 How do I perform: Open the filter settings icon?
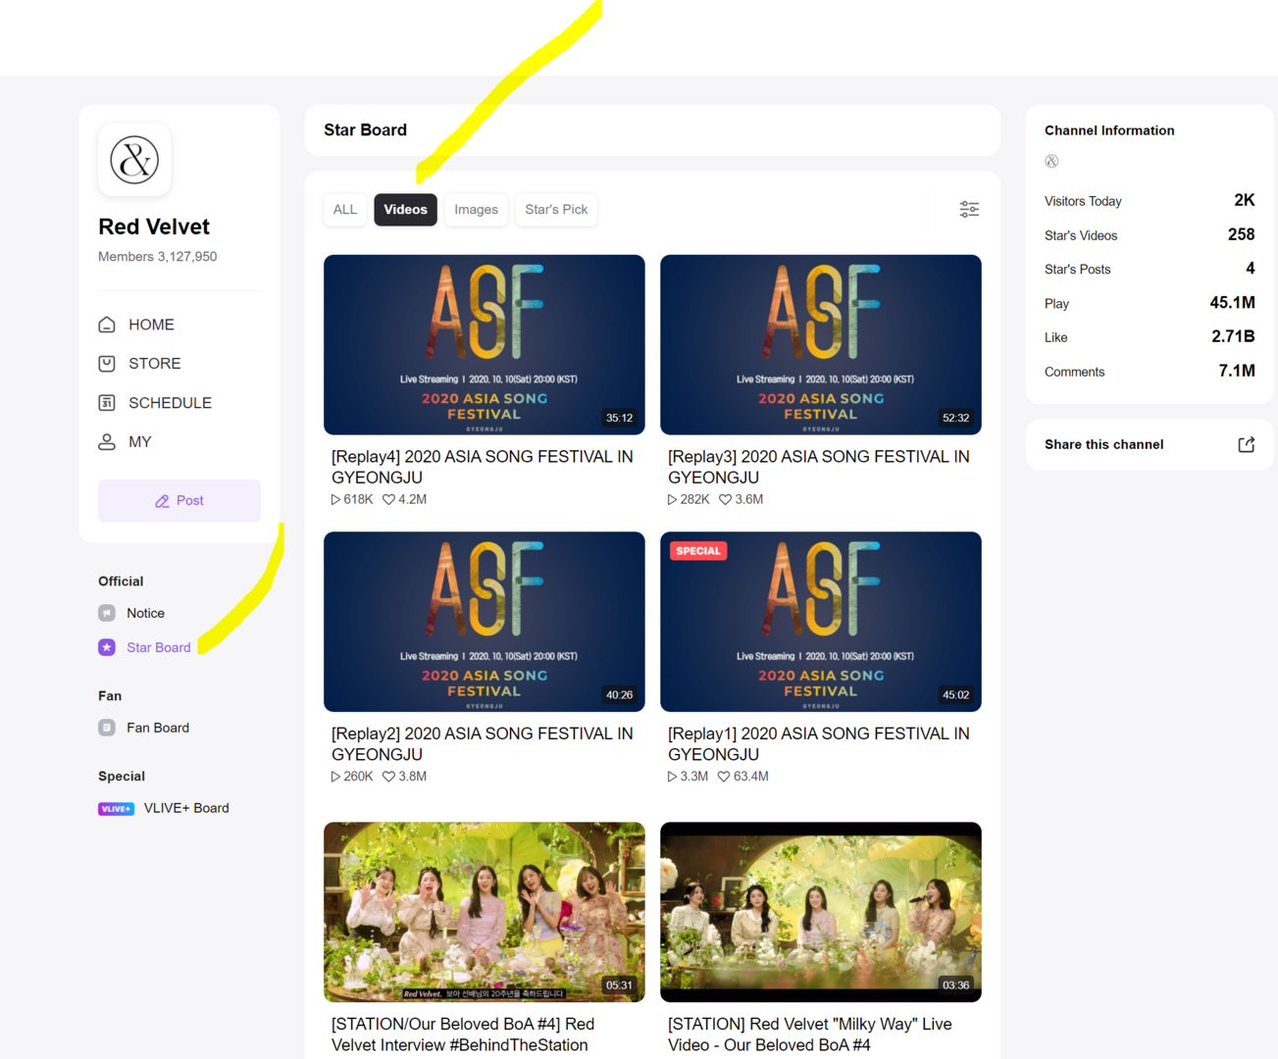[x=969, y=209]
